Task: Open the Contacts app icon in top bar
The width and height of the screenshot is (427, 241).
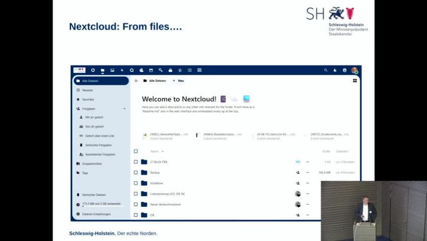Action: coord(141,70)
